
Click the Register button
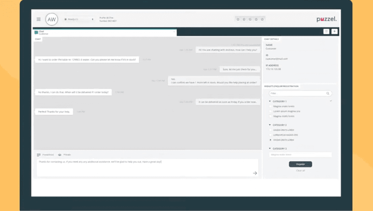coord(300,164)
